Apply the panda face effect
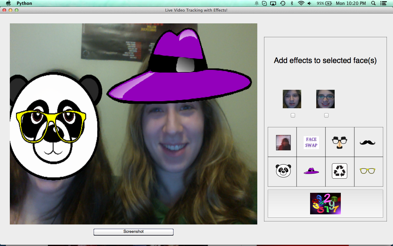 click(283, 171)
